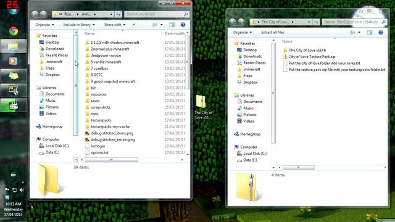Open the Share with menu
This screenshot has width=395, height=222.
point(115,25)
